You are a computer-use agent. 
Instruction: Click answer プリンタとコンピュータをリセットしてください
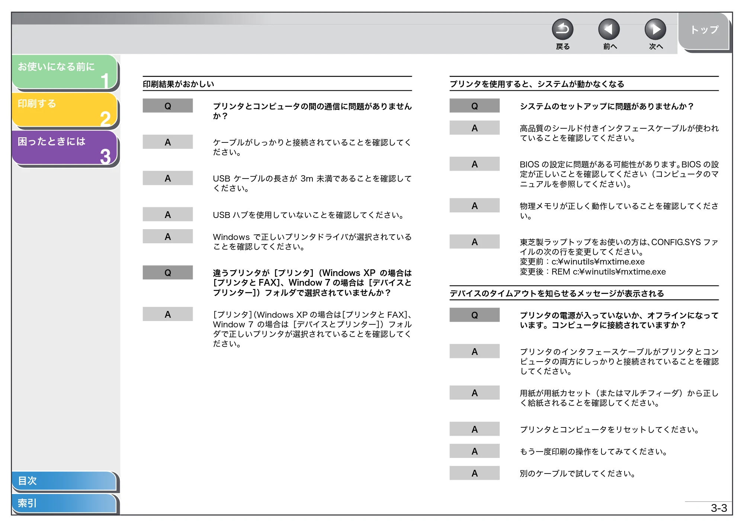(609, 430)
